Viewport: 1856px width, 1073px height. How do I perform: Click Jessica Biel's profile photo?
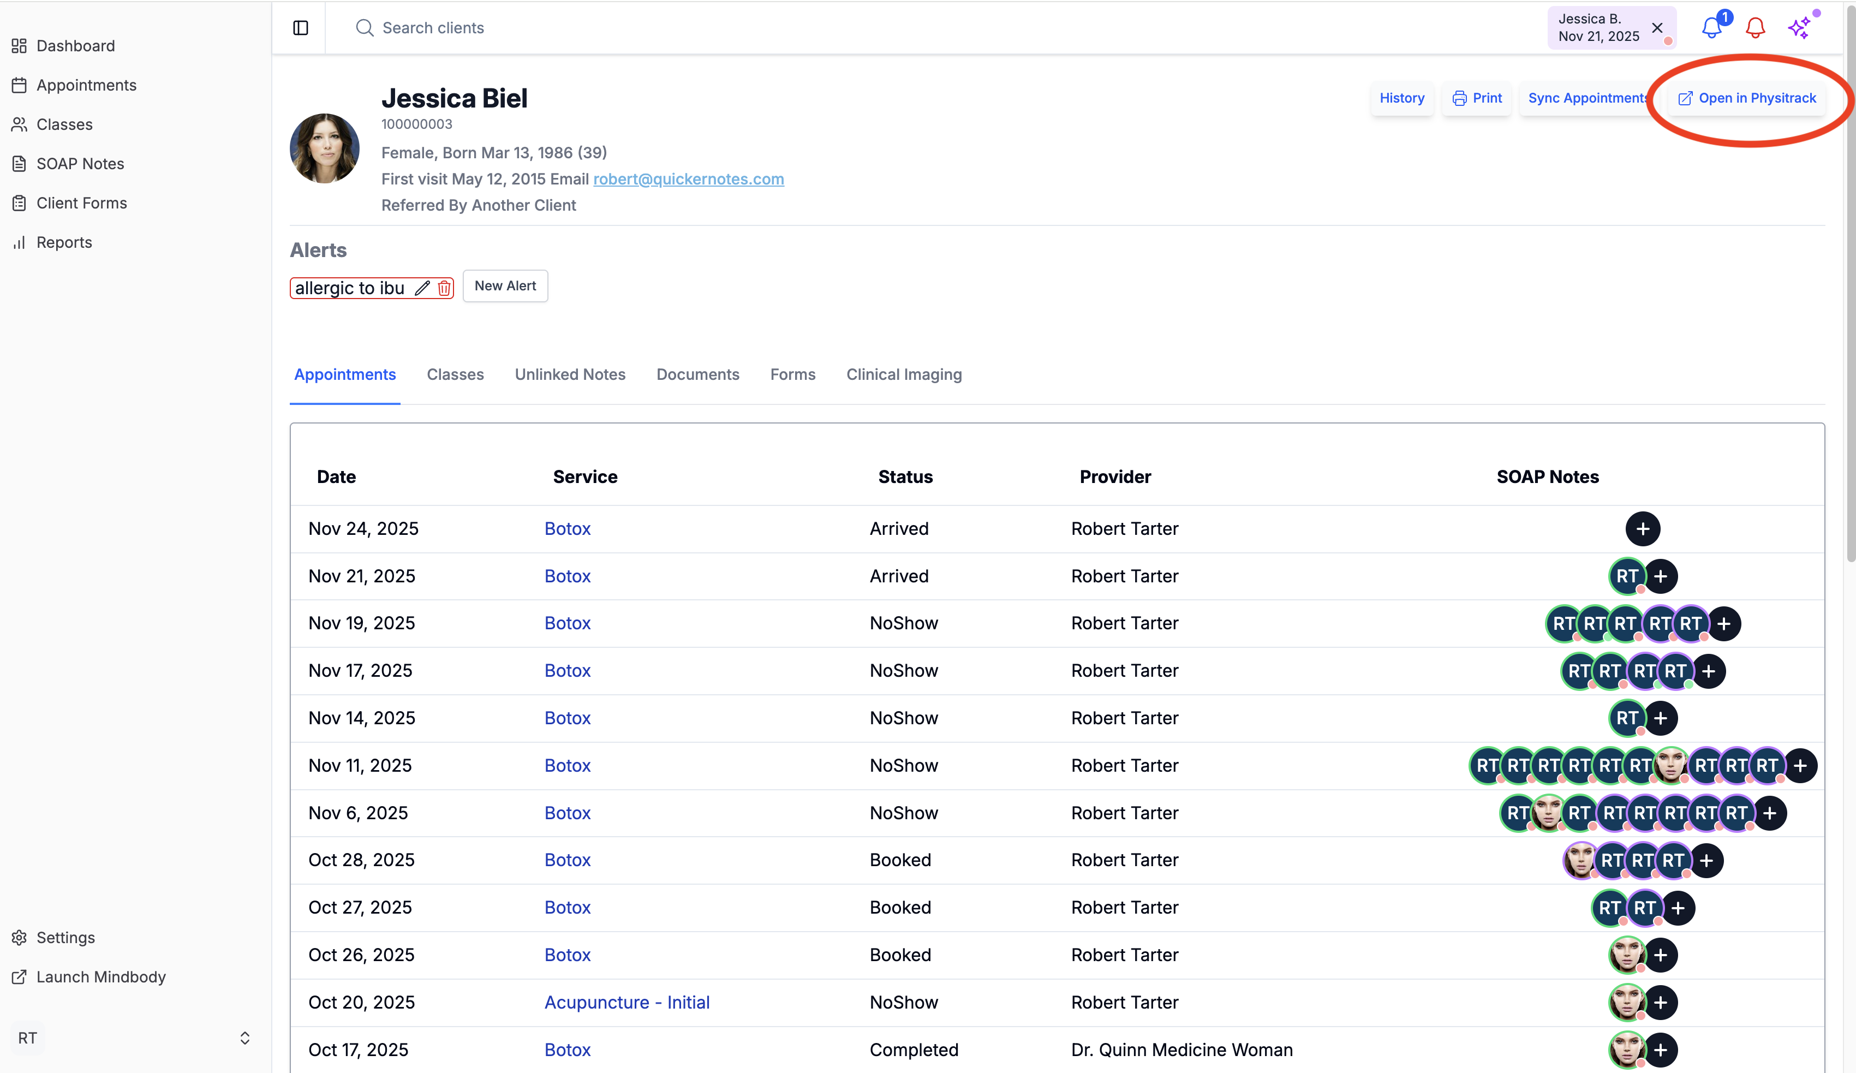324,148
